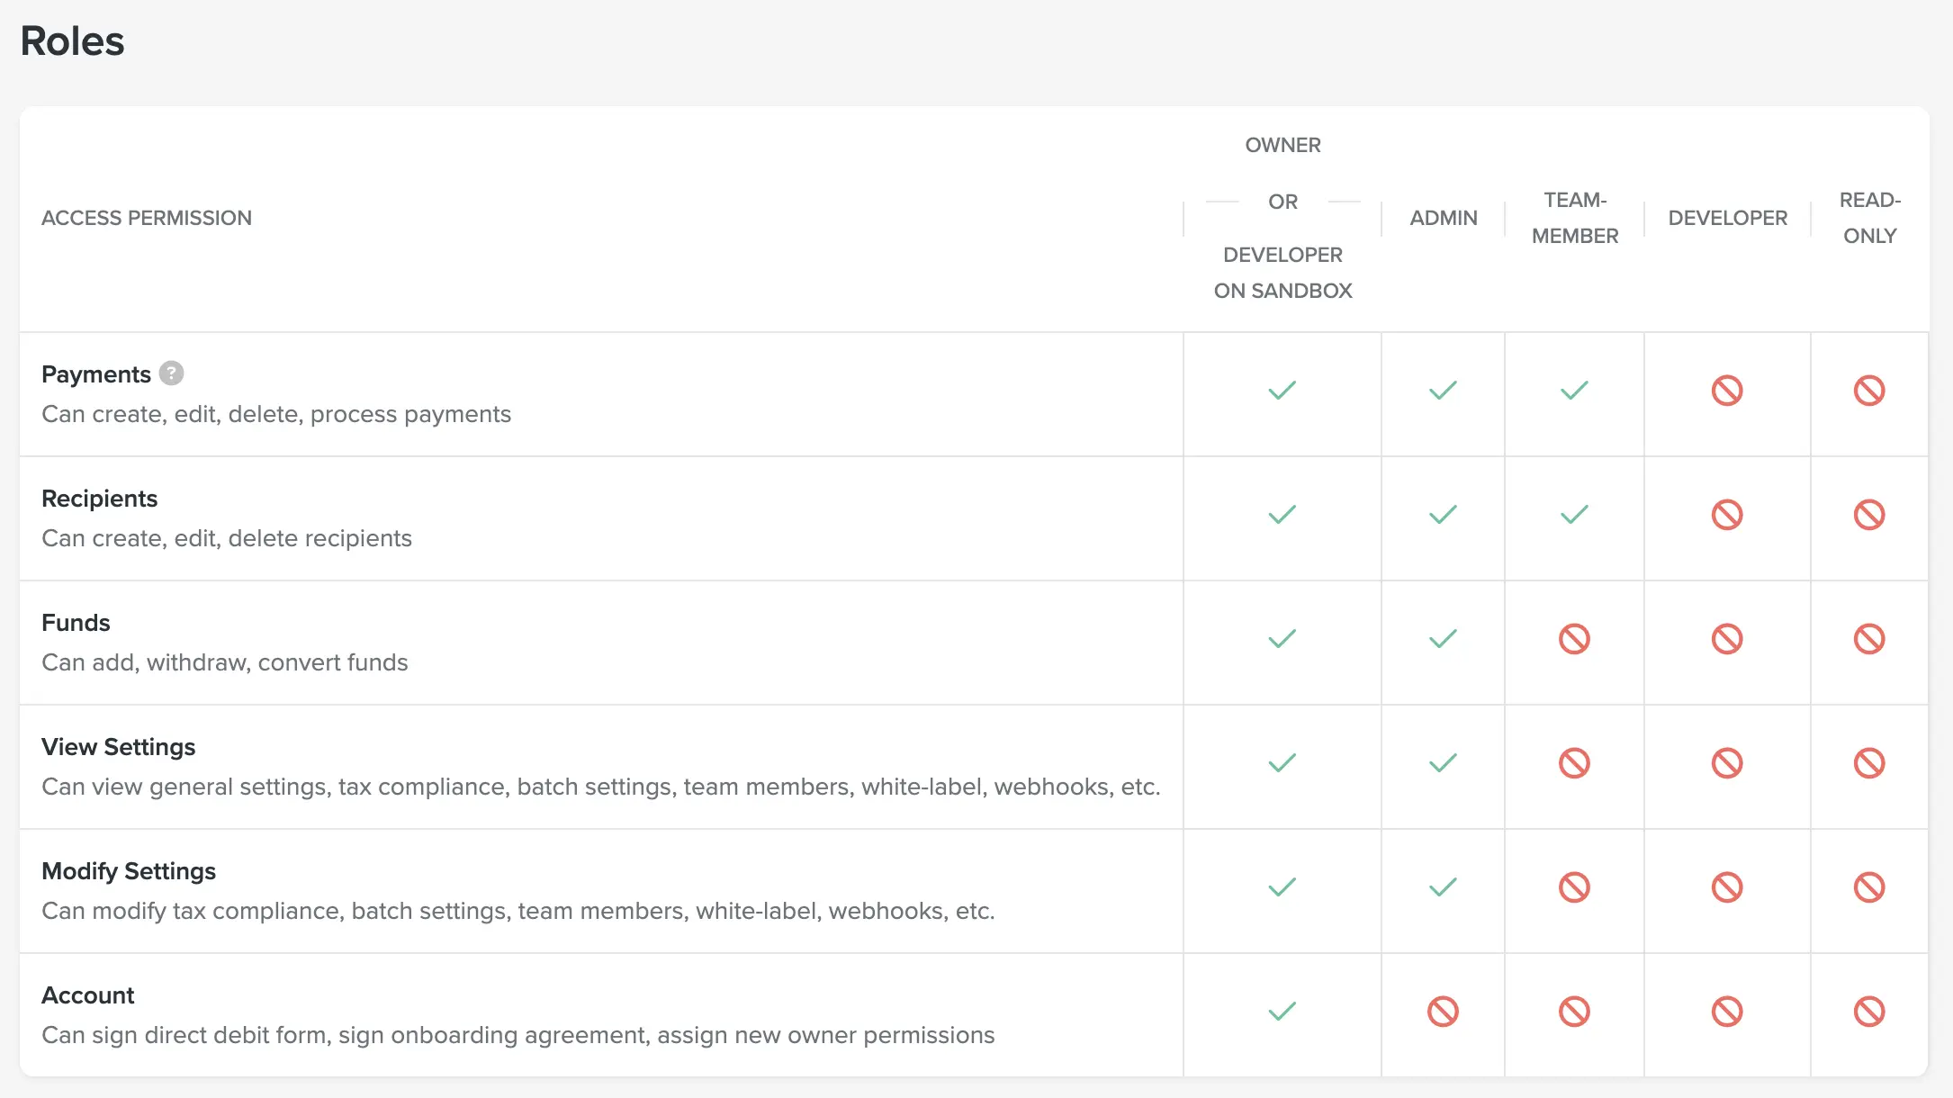Click the Read-Only column header
This screenshot has height=1098, width=1953.
tap(1869, 218)
